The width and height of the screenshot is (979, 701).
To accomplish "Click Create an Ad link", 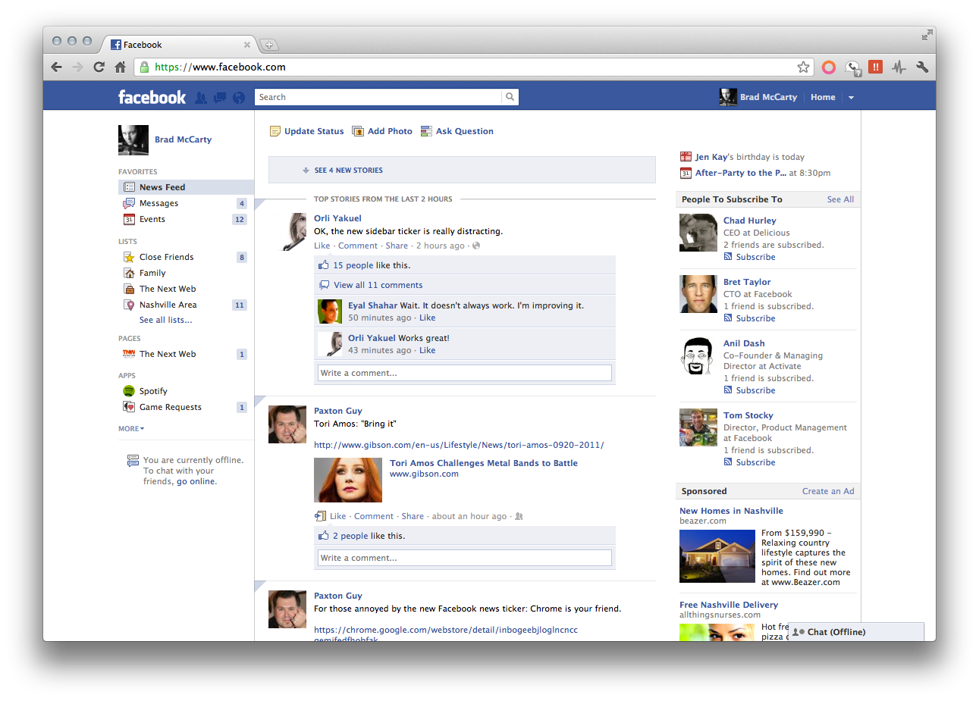I will (x=828, y=491).
